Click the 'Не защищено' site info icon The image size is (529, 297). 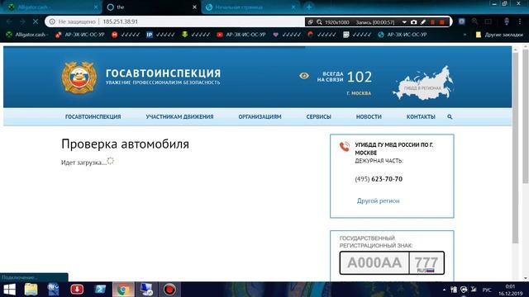tap(52, 21)
